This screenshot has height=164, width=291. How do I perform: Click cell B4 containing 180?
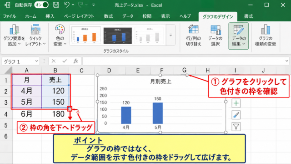pos(55,114)
